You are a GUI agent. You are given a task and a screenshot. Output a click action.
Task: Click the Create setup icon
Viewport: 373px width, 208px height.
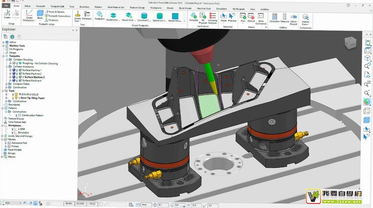(x=7, y=13)
